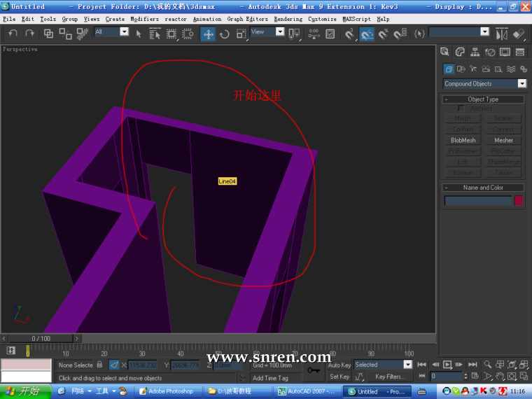Toggle the AutoGrid checkbox

click(x=460, y=108)
